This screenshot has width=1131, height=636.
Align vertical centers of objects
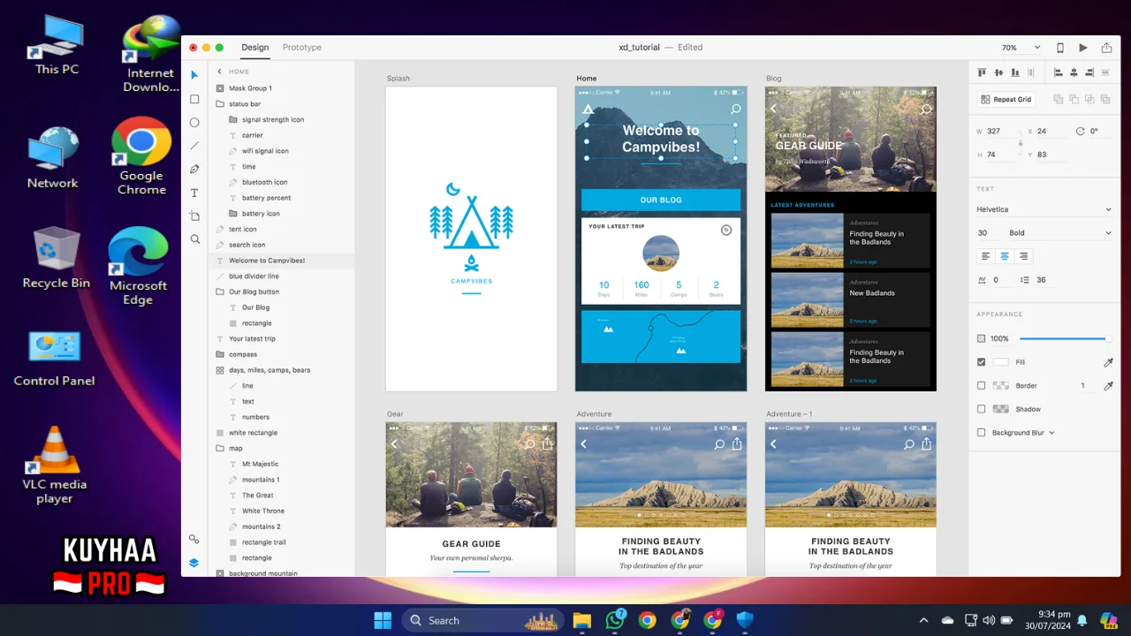999,72
